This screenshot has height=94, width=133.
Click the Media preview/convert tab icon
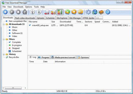click(52, 57)
